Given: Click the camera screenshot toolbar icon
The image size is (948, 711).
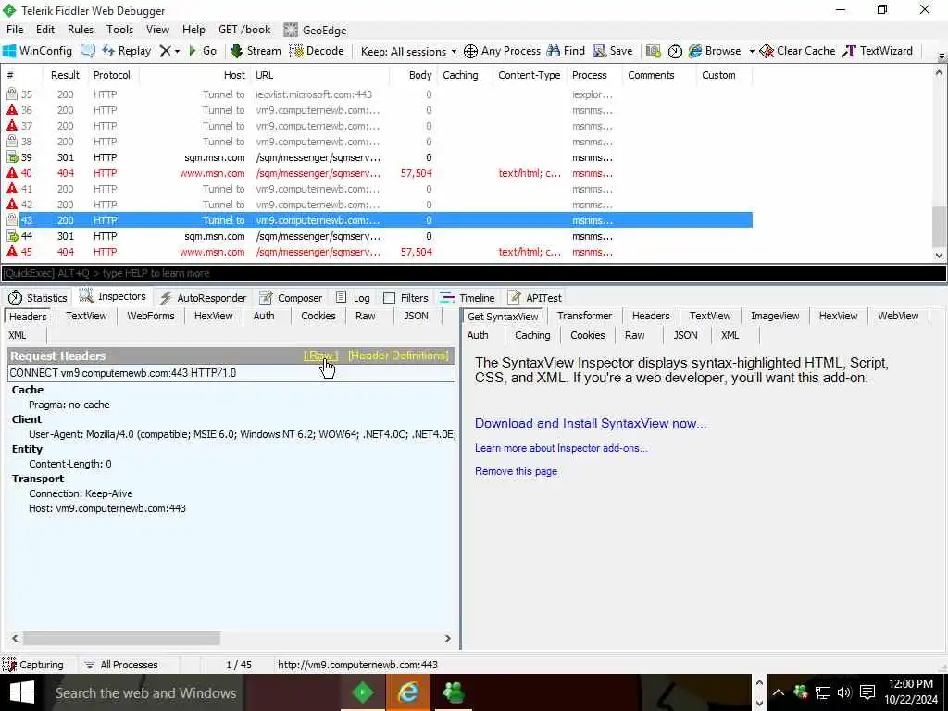Looking at the screenshot, I should (x=653, y=51).
